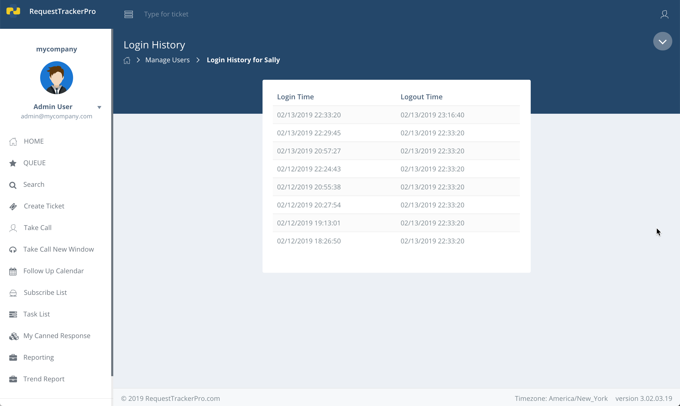This screenshot has width=680, height=406.
Task: Click the My Canned Response cubes icon
Action: (14, 336)
